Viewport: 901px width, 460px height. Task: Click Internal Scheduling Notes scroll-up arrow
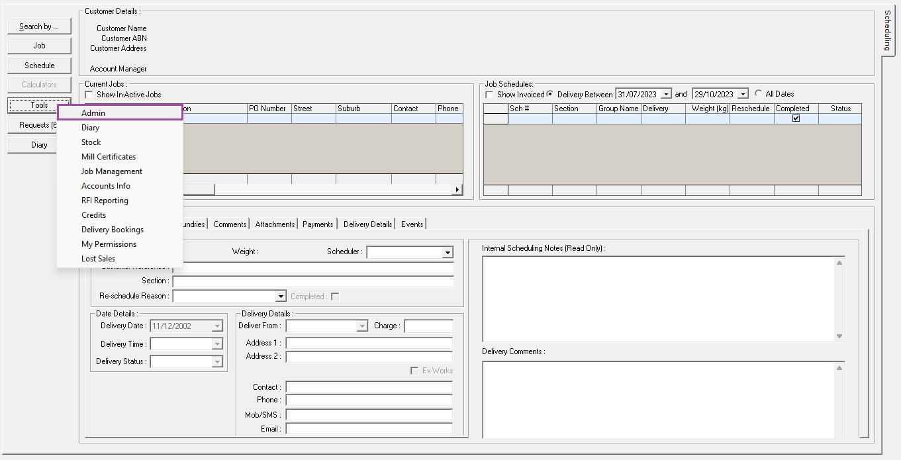839,263
